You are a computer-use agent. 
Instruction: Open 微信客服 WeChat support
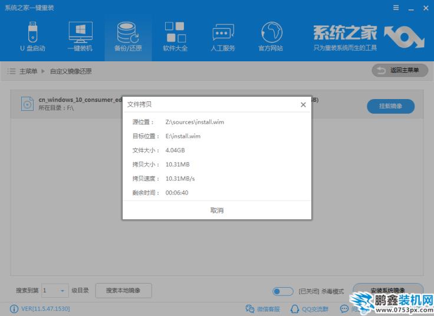(262, 309)
